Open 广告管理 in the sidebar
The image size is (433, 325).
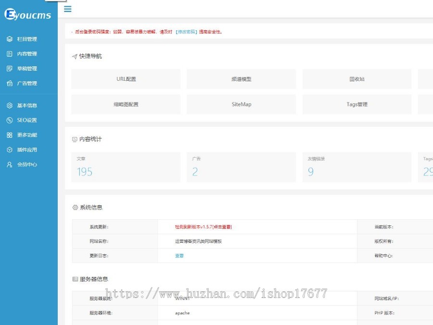27,83
